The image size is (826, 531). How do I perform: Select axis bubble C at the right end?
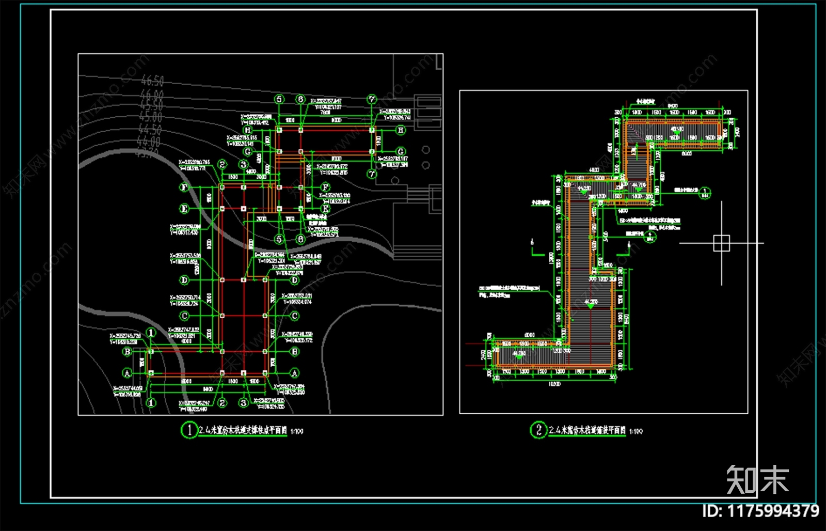(x=294, y=316)
